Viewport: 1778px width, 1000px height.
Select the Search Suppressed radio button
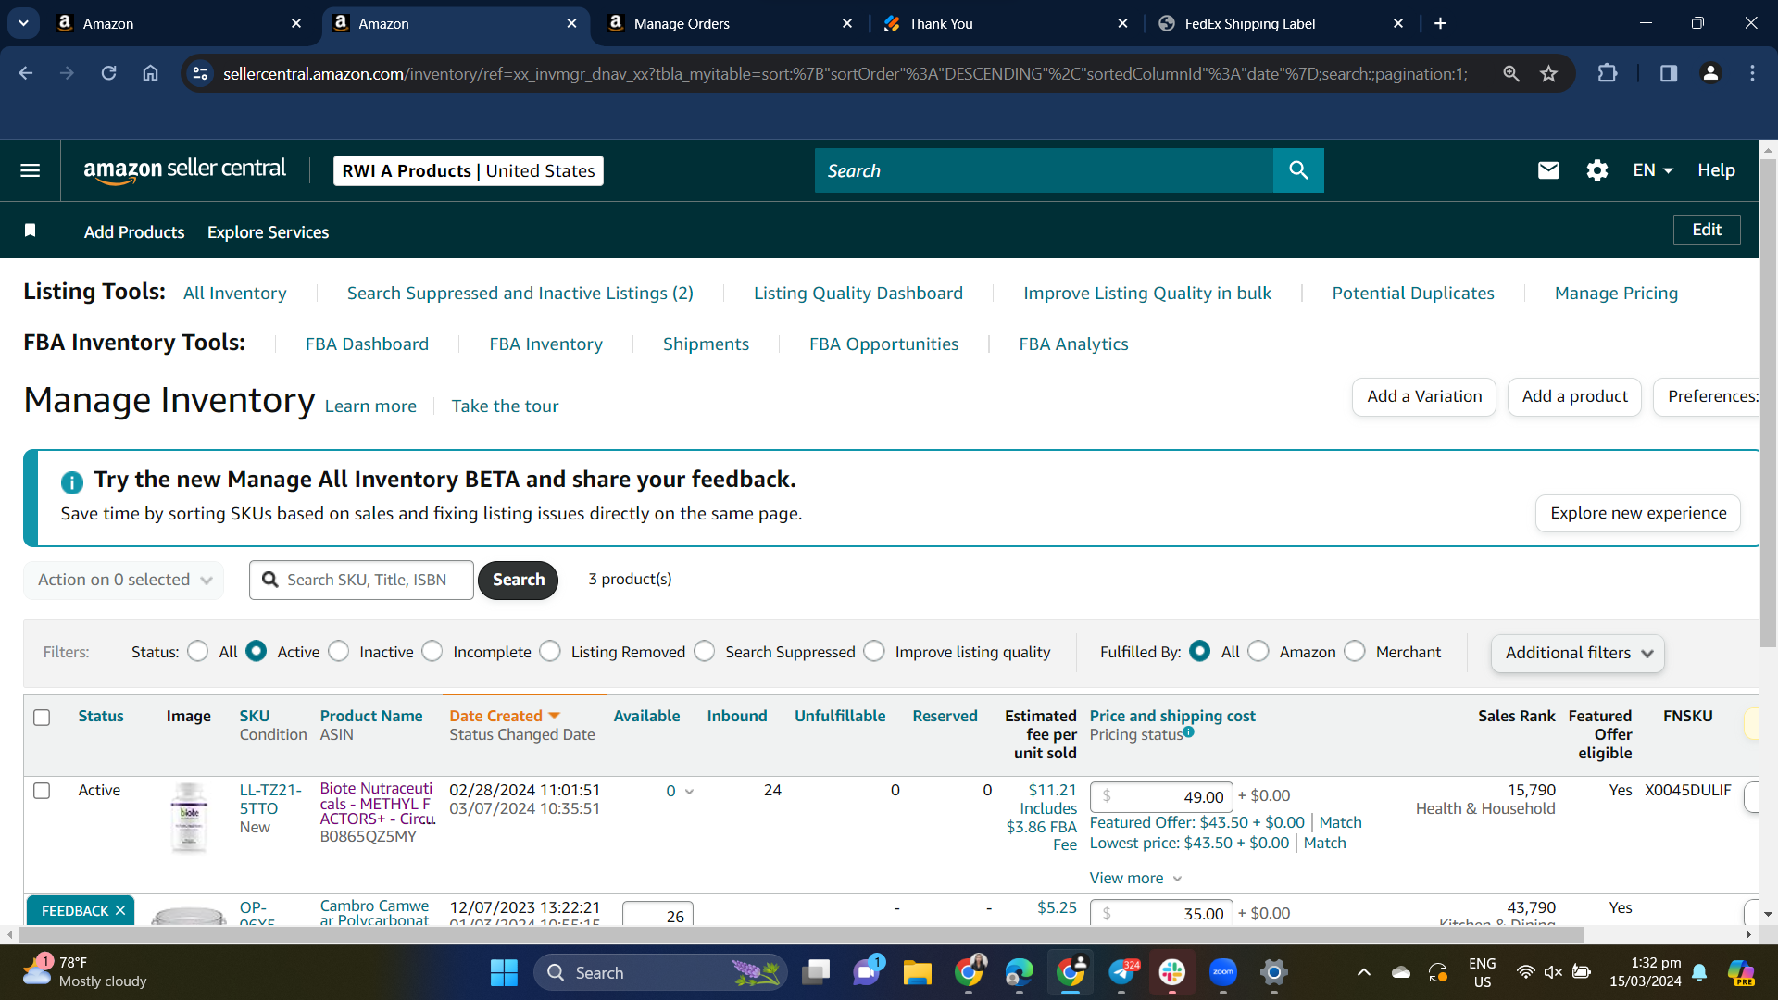coord(705,652)
